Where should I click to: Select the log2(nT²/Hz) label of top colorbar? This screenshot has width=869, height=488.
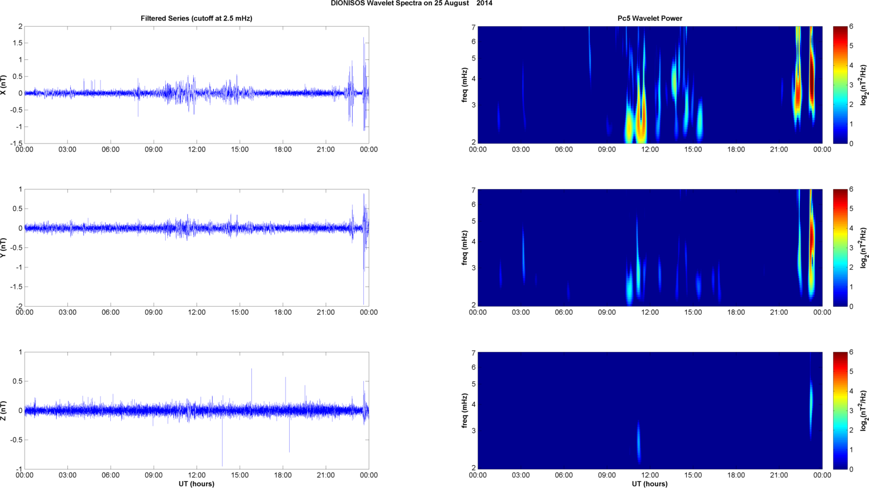pos(864,85)
